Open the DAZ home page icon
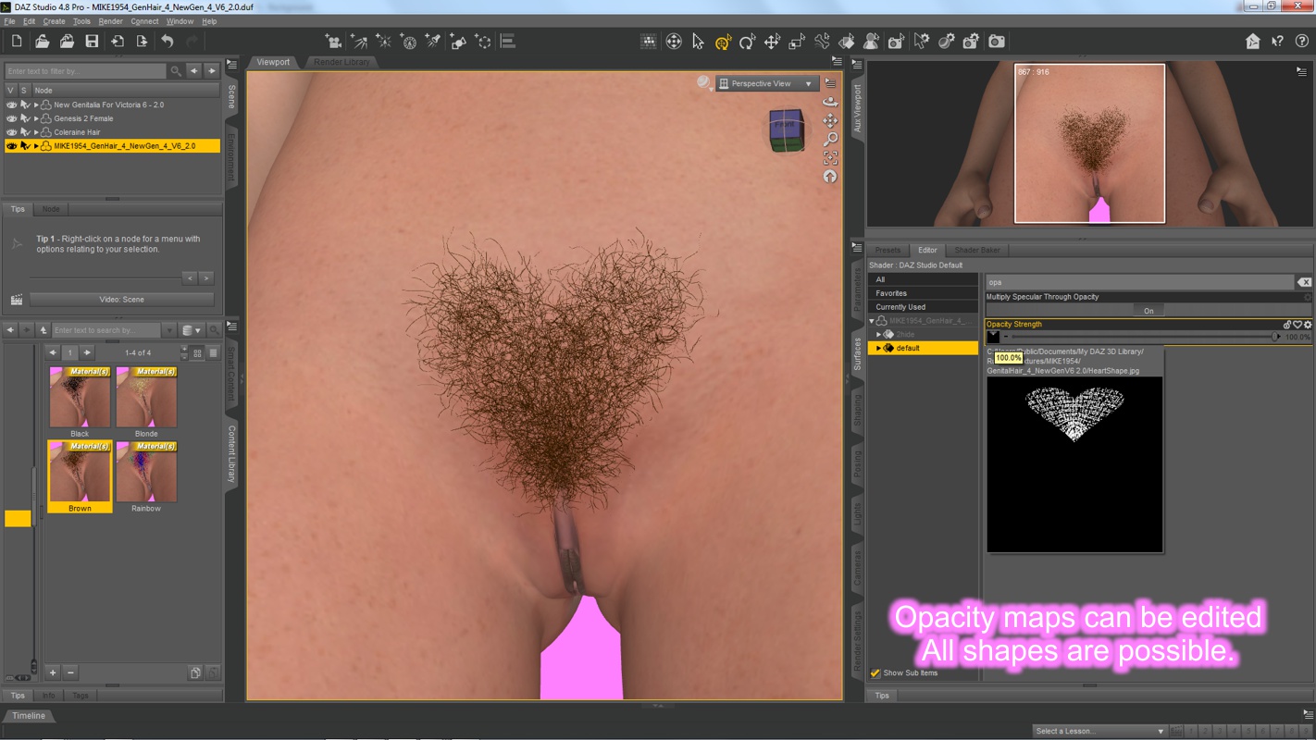The height and width of the screenshot is (740, 1316). tap(1253, 42)
